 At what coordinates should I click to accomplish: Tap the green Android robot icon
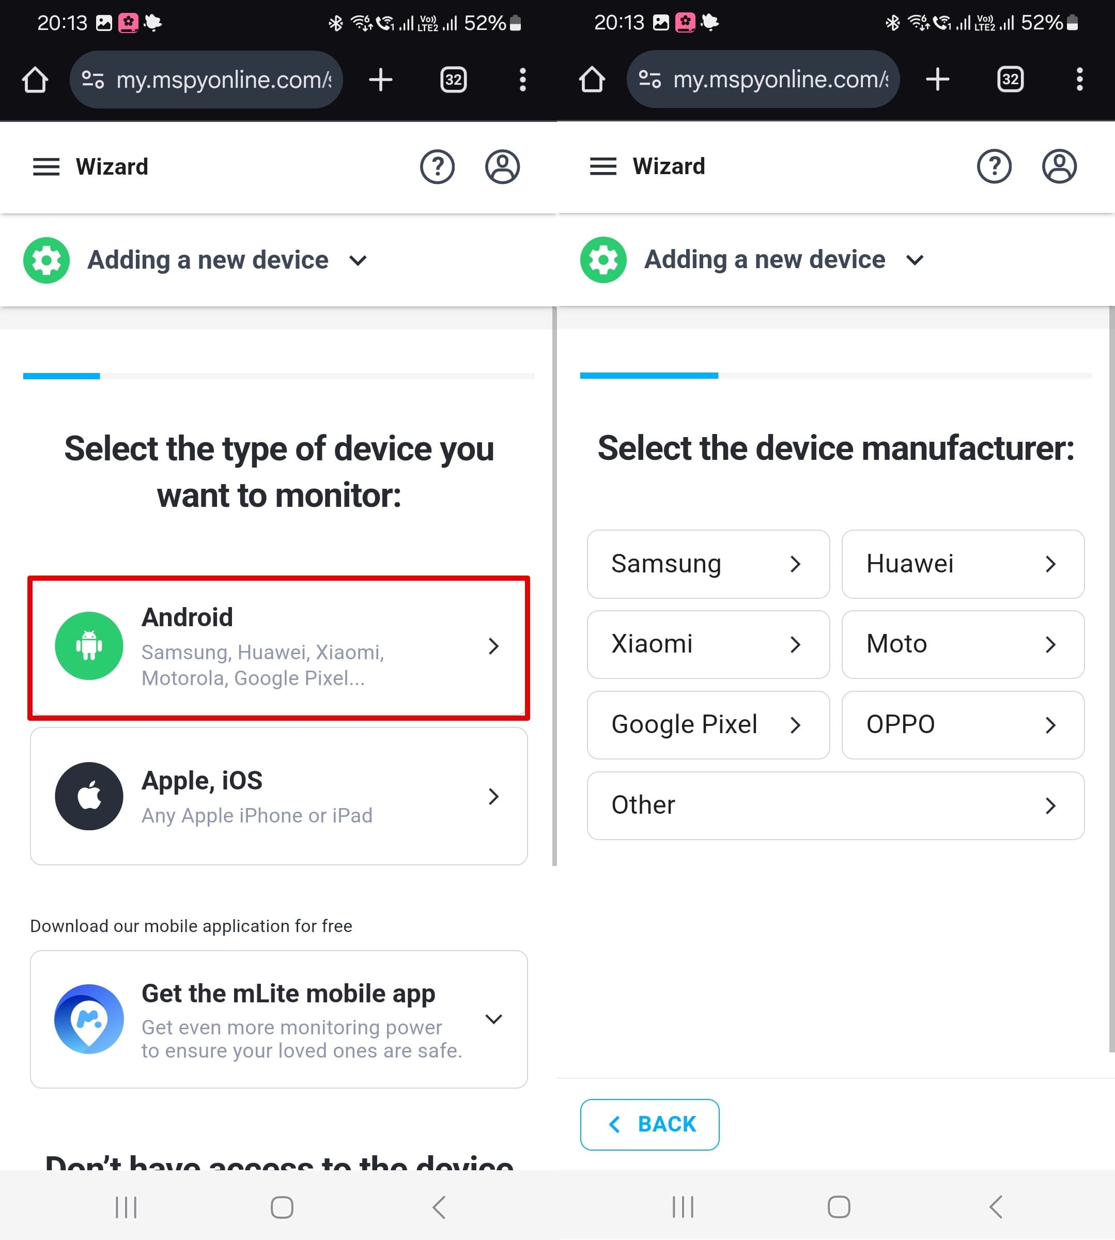89,646
